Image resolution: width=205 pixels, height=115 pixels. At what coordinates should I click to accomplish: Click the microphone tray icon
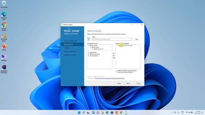click(x=178, y=112)
